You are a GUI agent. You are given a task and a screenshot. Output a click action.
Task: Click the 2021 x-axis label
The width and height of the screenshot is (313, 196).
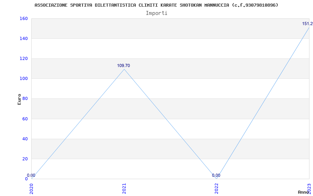click(x=124, y=189)
